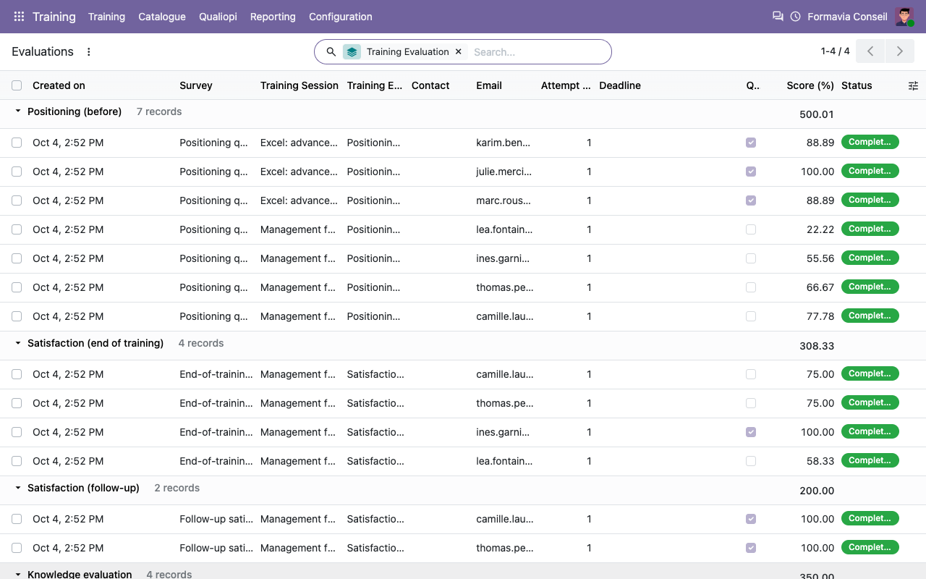
Task: Open the apps grid menu
Action: point(19,17)
